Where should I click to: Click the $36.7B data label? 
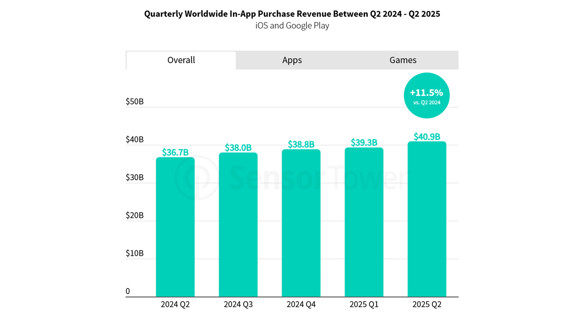(175, 153)
